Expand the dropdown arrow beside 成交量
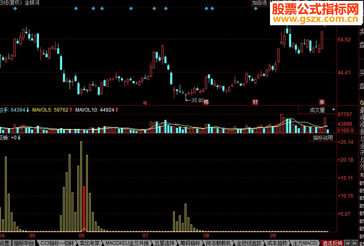The image size is (364, 246). click(x=334, y=110)
